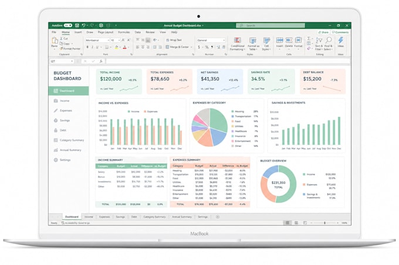The height and width of the screenshot is (265, 399).
Task: Switch to the Page Layout ribbon tab
Action: pos(106,32)
